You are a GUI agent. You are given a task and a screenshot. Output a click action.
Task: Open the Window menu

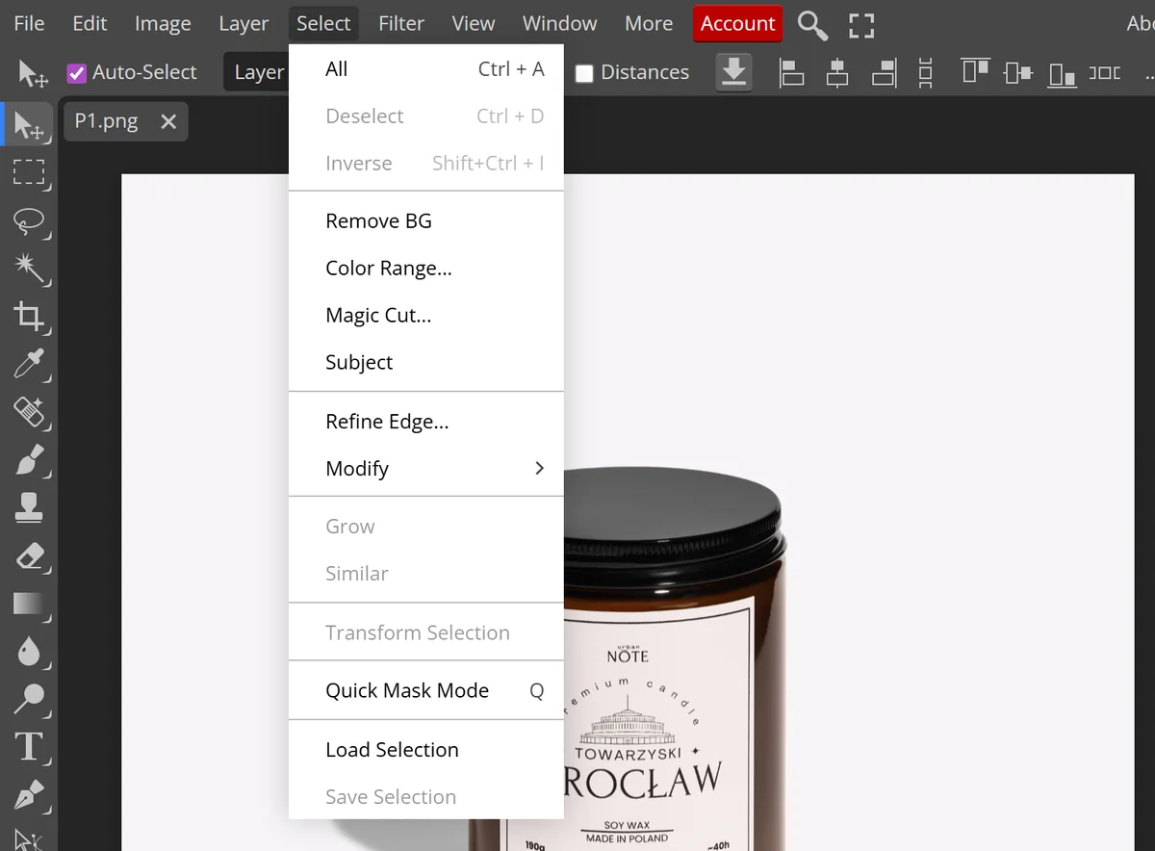click(560, 23)
